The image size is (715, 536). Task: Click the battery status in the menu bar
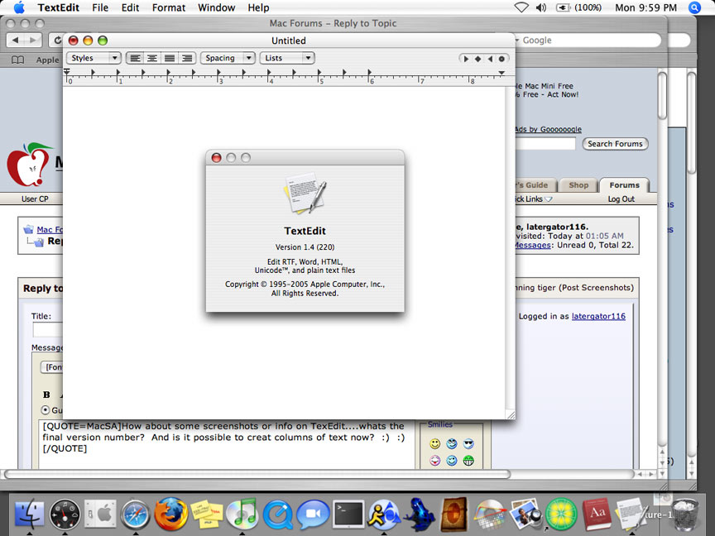tap(579, 7)
